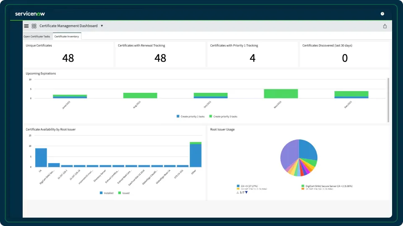
Task: Open the Priority 1 Tracking value 4
Action: tap(252, 58)
